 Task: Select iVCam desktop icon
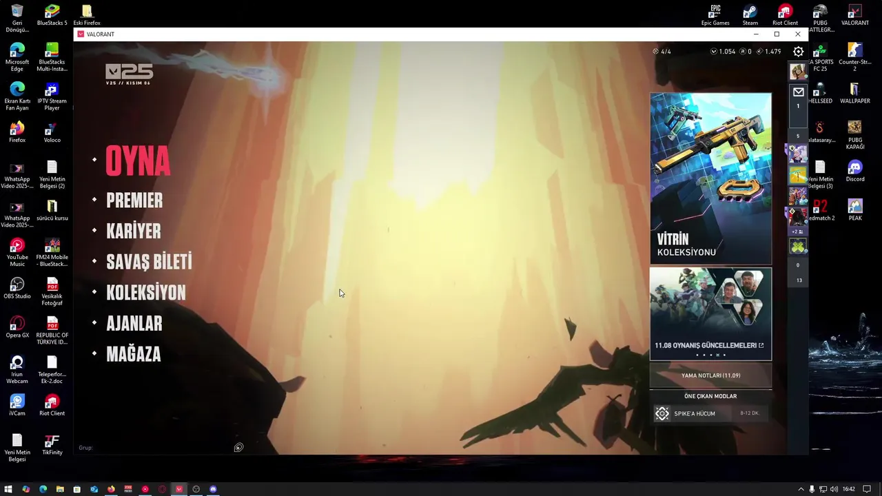17,405
